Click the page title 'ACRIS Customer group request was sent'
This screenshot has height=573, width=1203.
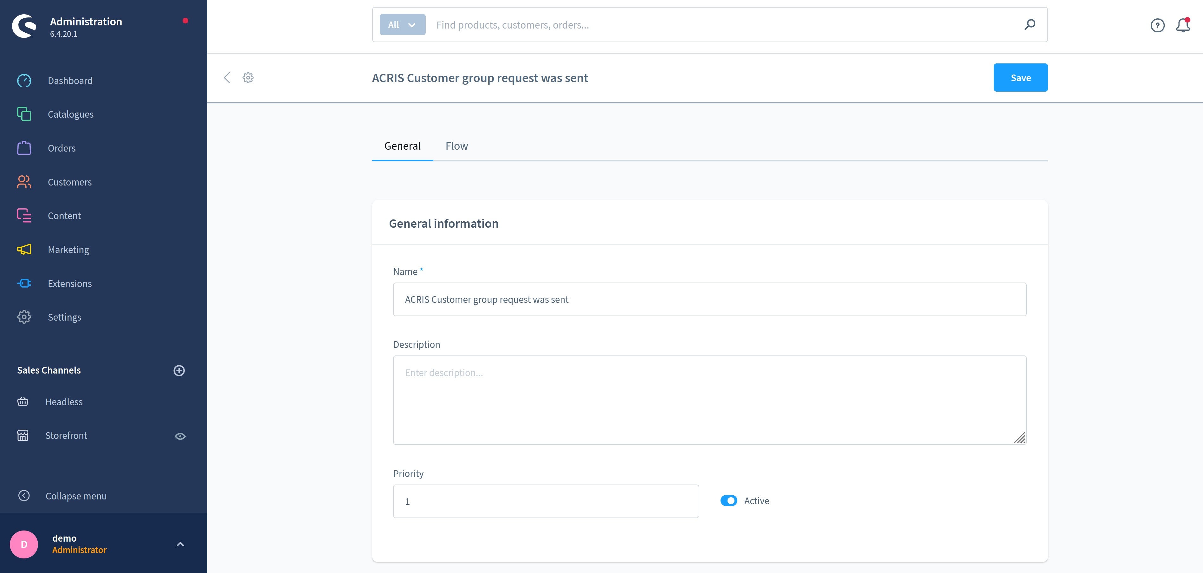[x=480, y=77]
